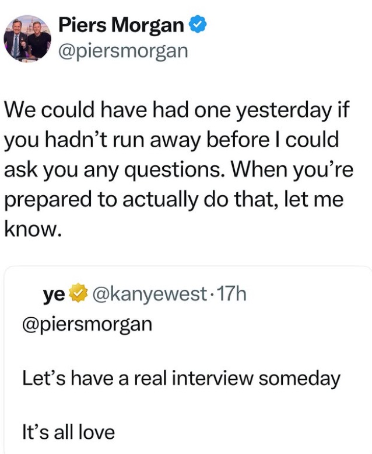Open the @piersmorgan handle under the author name
Screen dimensions: 372x454
pyautogui.click(x=123, y=51)
